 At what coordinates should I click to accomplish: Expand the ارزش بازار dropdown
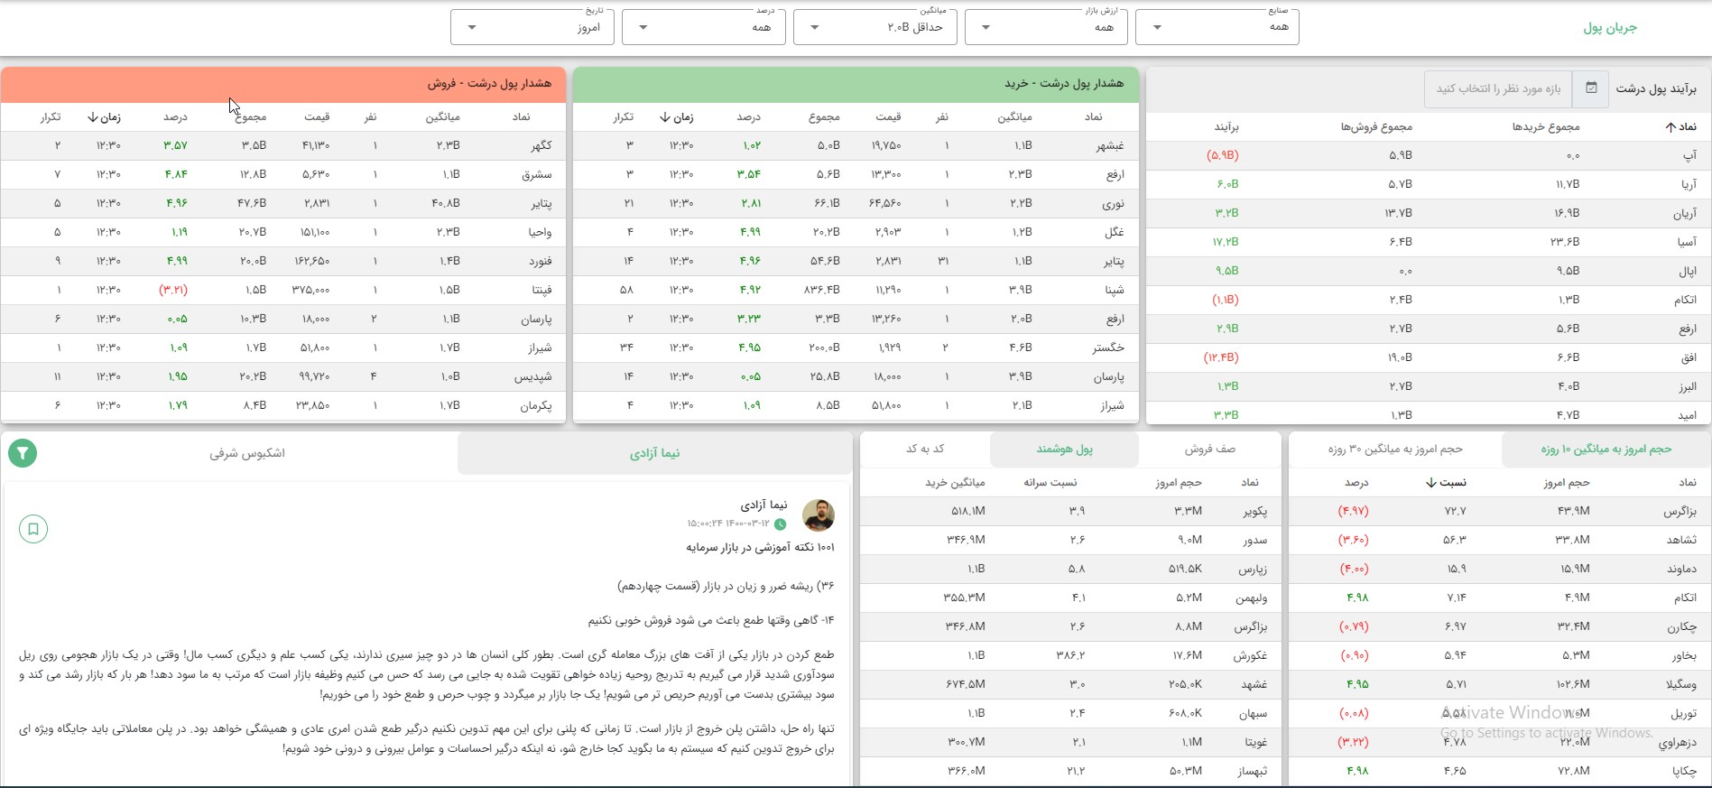click(1046, 27)
